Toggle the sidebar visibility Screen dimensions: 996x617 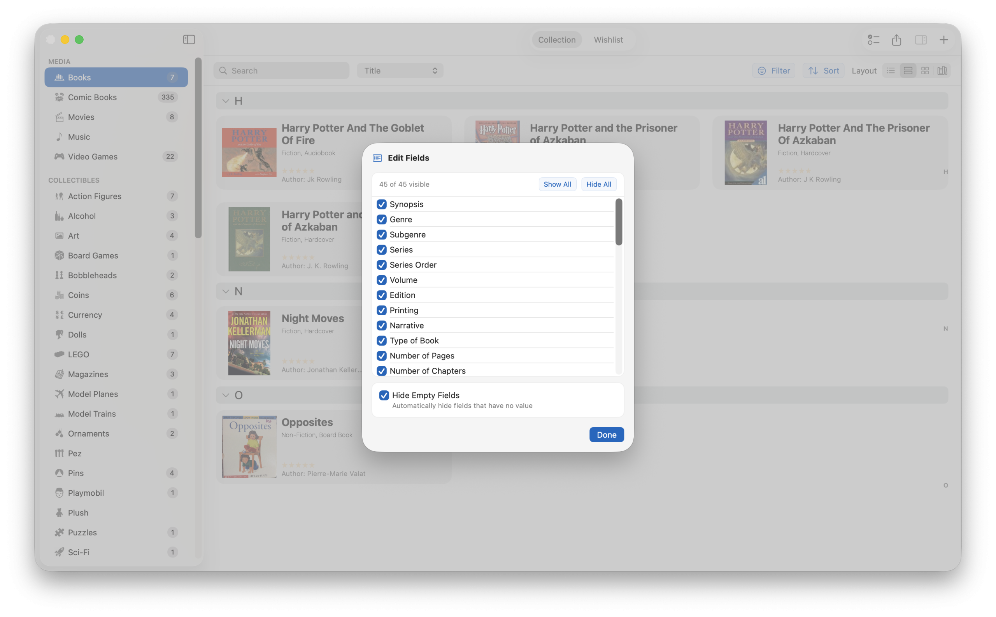[189, 40]
